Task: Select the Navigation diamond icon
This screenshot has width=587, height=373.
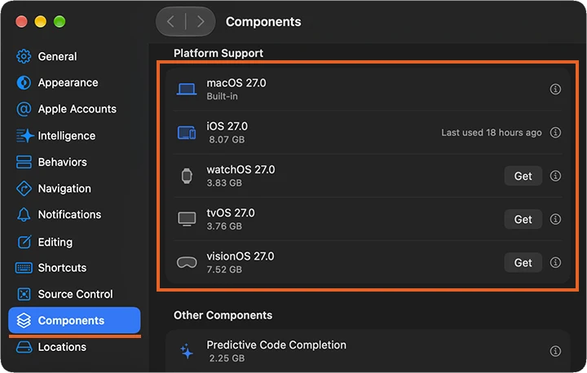Action: pos(24,189)
